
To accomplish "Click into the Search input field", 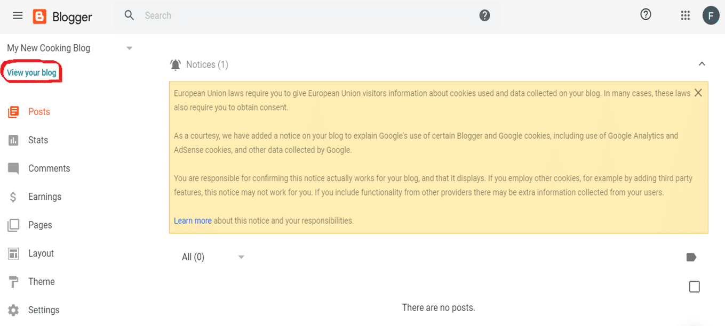I will tap(307, 15).
